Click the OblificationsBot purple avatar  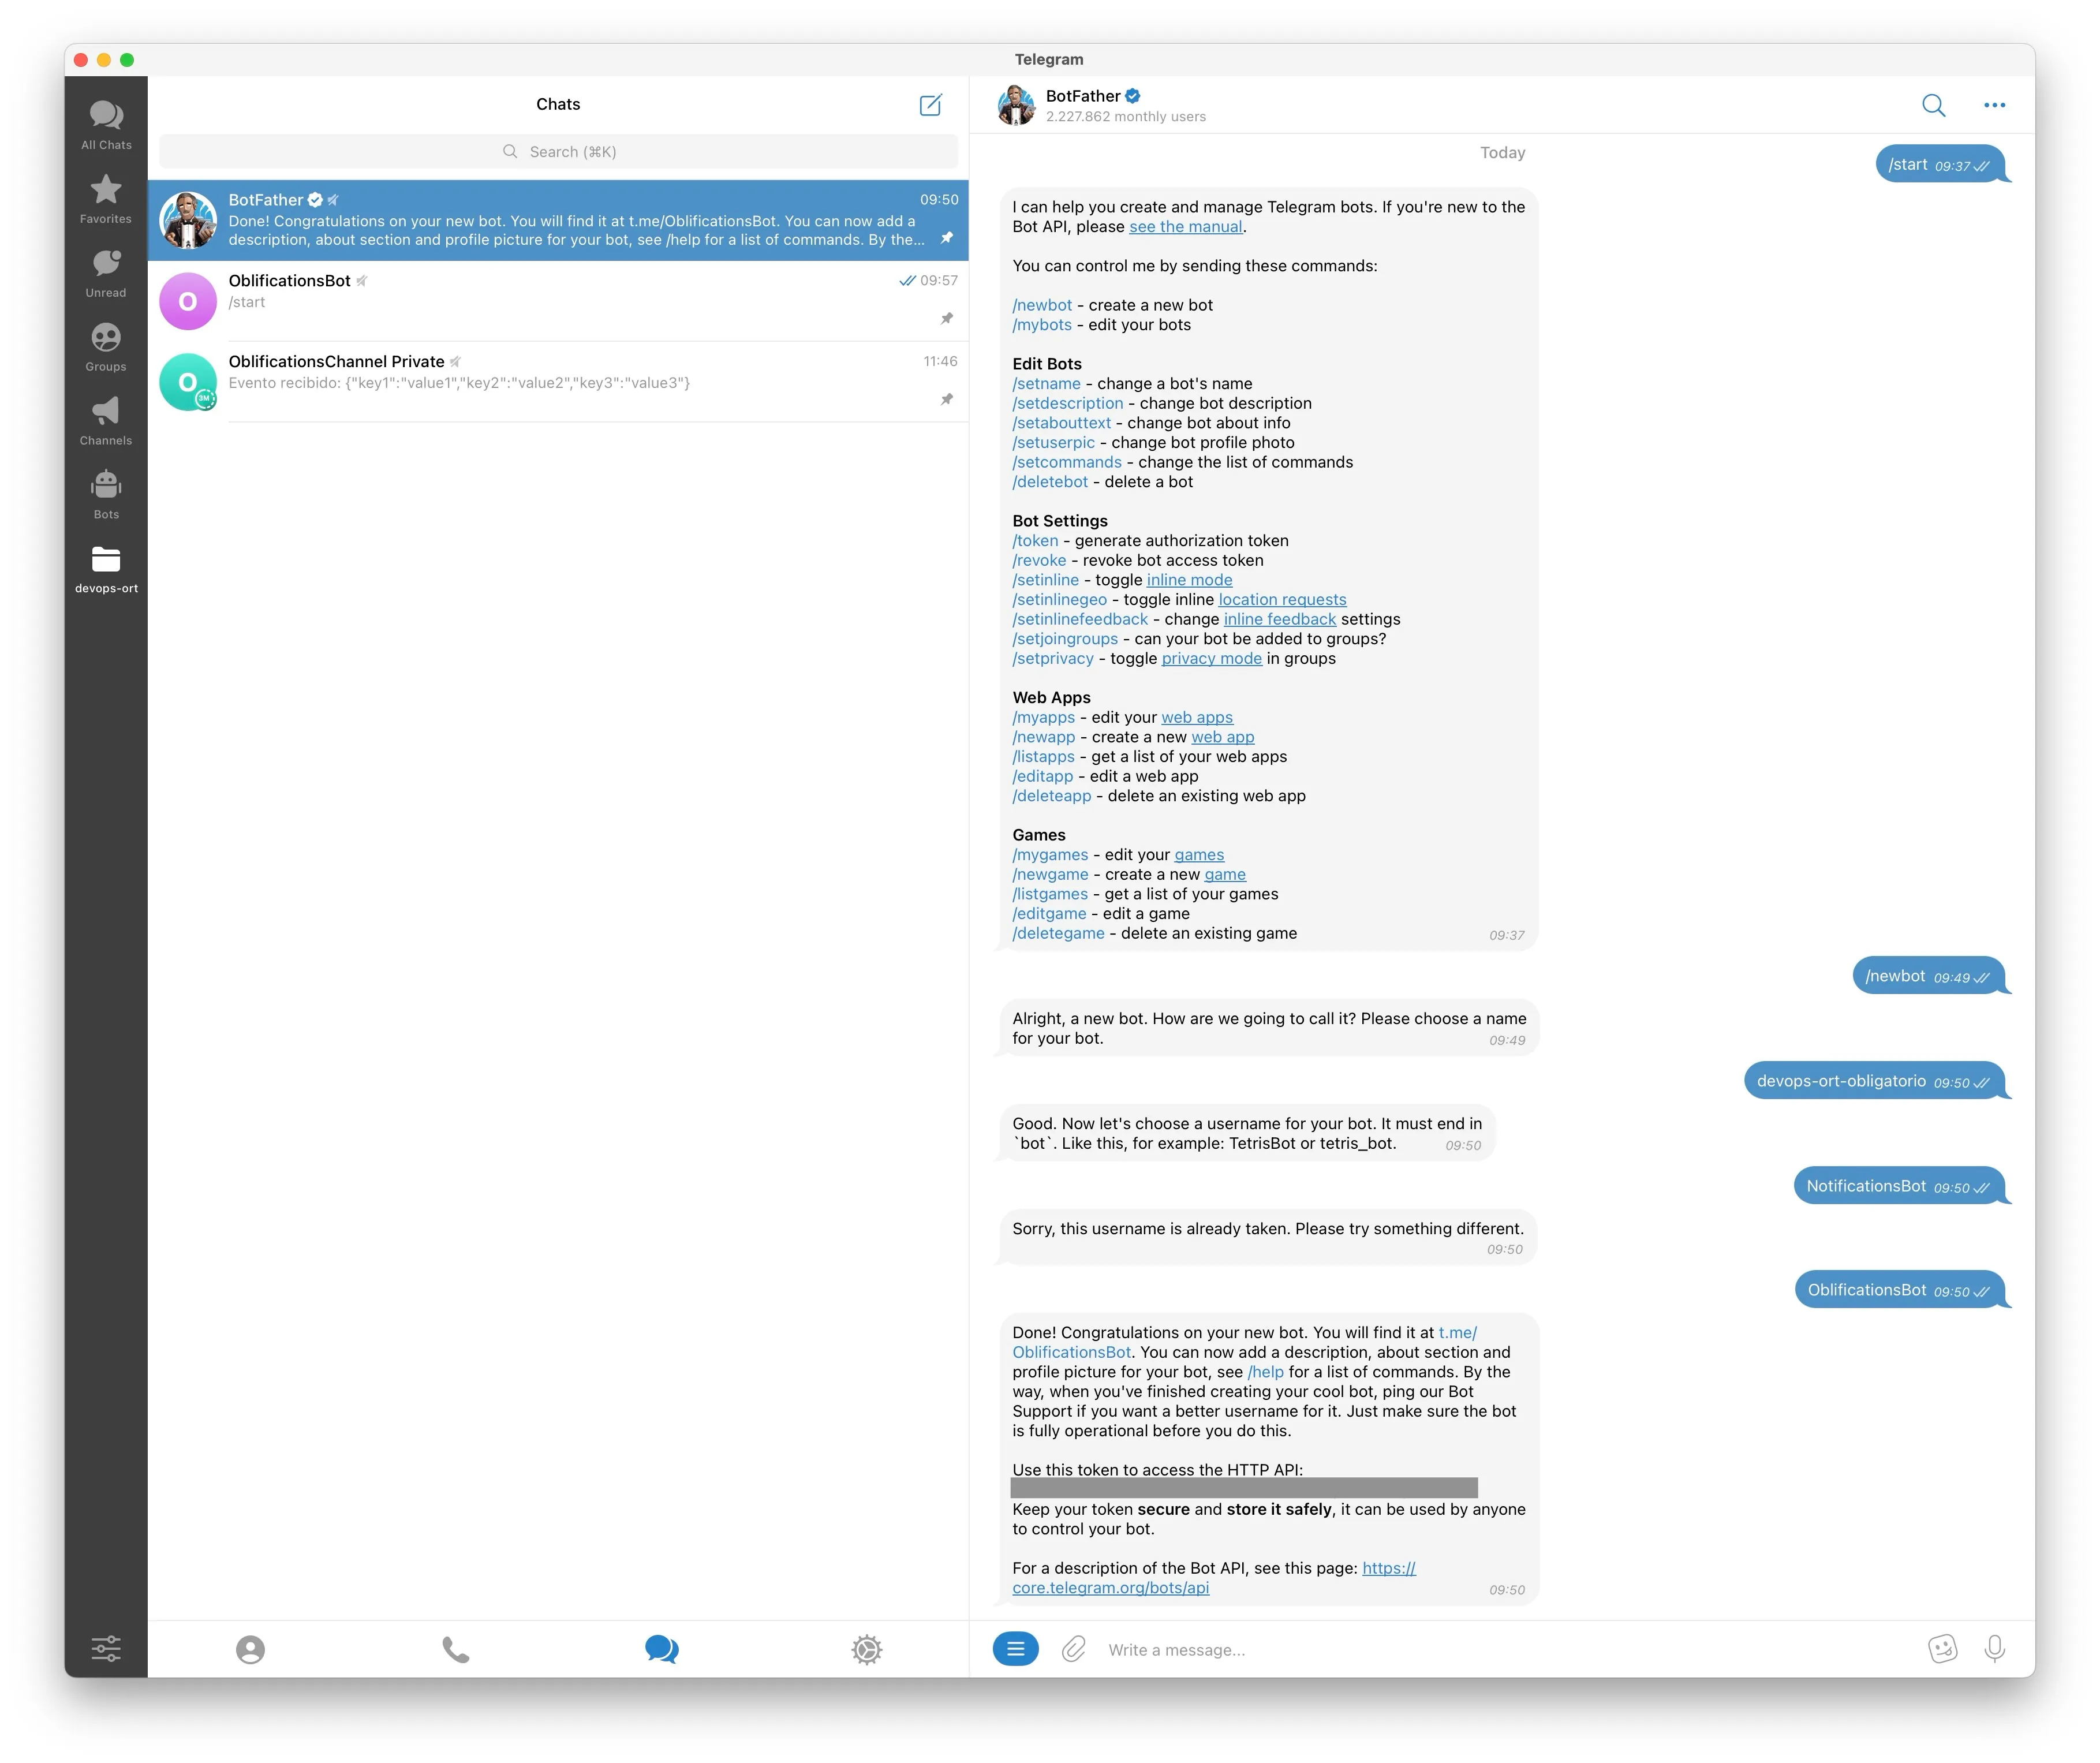(x=188, y=301)
